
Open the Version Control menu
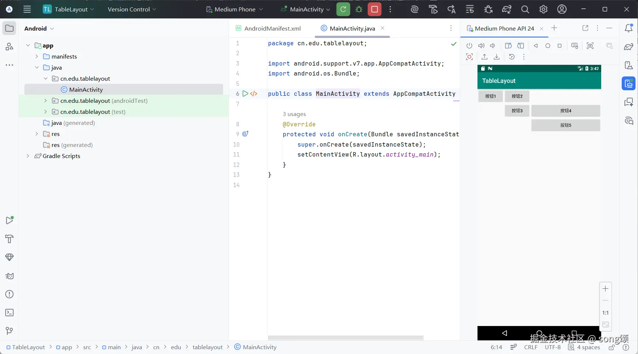pyautogui.click(x=131, y=9)
